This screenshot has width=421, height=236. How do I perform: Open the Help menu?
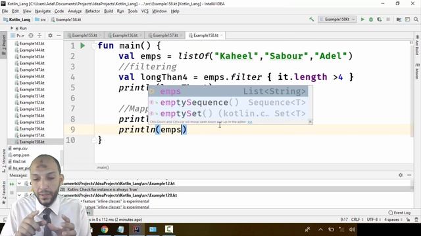click(175, 11)
